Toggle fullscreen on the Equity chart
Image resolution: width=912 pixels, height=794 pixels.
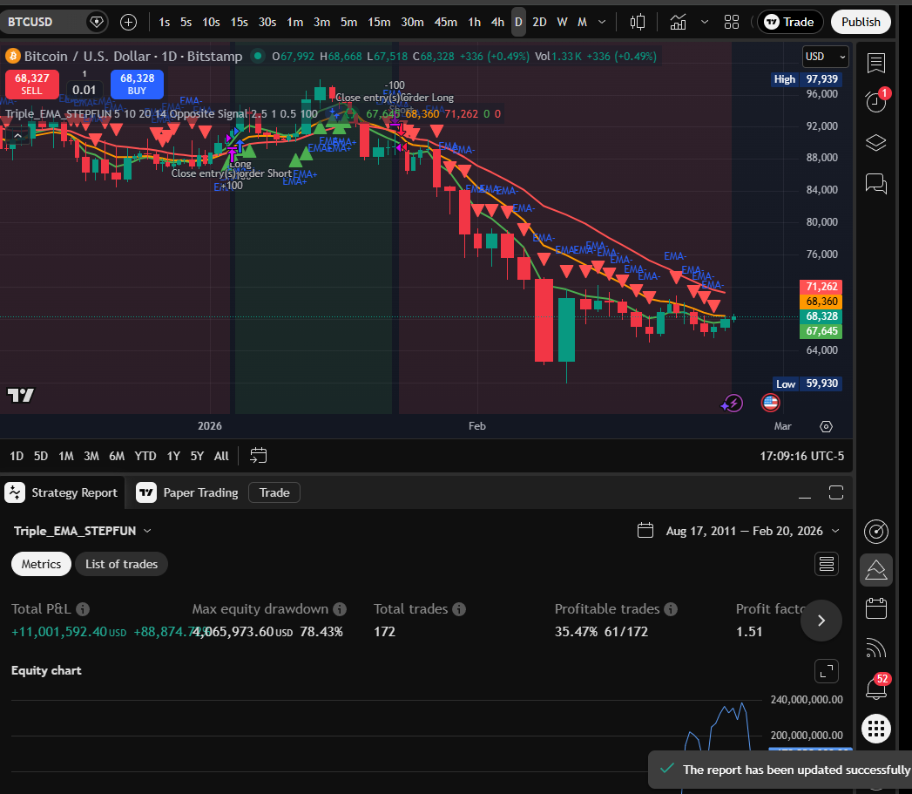826,670
